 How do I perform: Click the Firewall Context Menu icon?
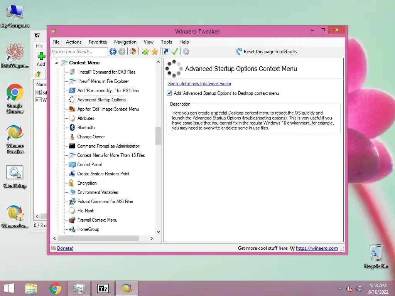tap(72, 220)
